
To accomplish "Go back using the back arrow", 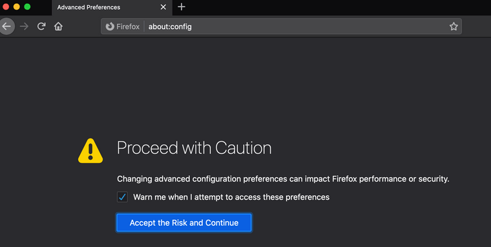I will [x=6, y=27].
